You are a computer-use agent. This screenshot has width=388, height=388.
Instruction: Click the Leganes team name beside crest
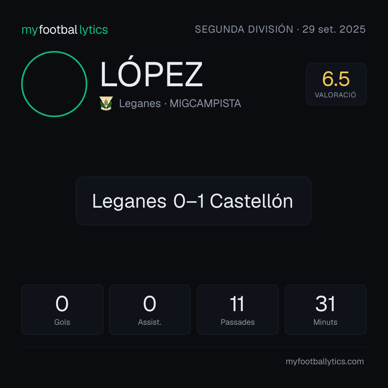coord(140,104)
